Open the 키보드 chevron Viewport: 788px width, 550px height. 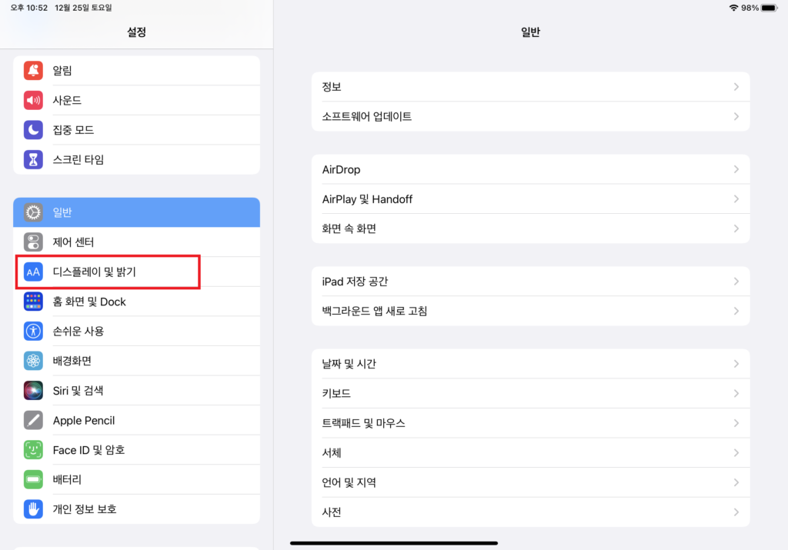(736, 393)
